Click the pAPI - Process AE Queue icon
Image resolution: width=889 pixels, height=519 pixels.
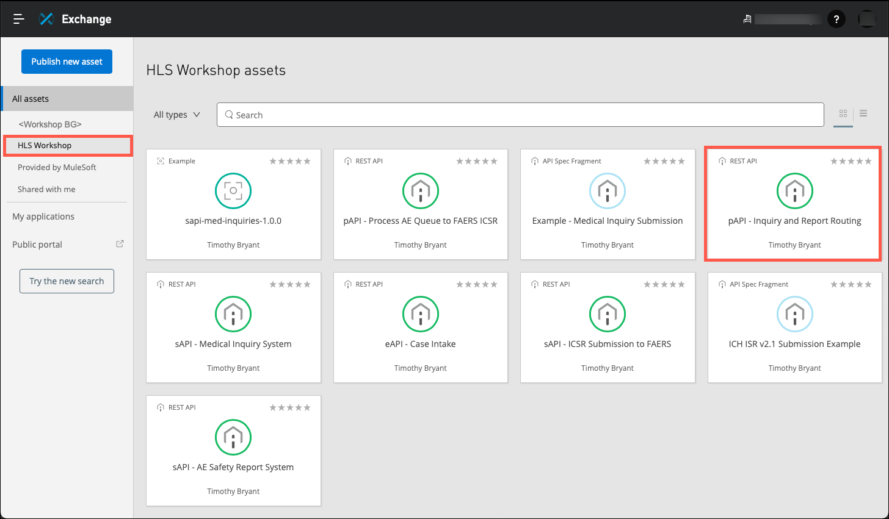click(421, 191)
